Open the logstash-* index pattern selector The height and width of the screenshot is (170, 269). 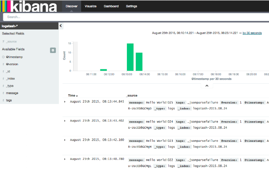click(x=29, y=26)
